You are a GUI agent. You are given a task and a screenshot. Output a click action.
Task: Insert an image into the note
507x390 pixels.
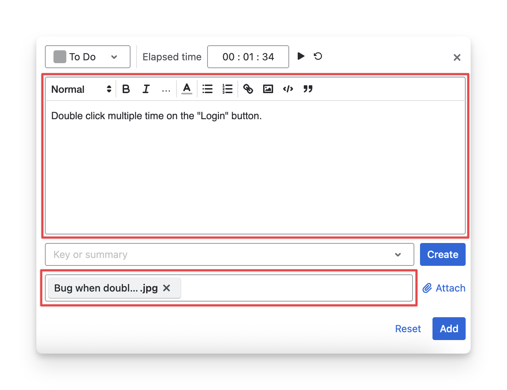(x=268, y=89)
